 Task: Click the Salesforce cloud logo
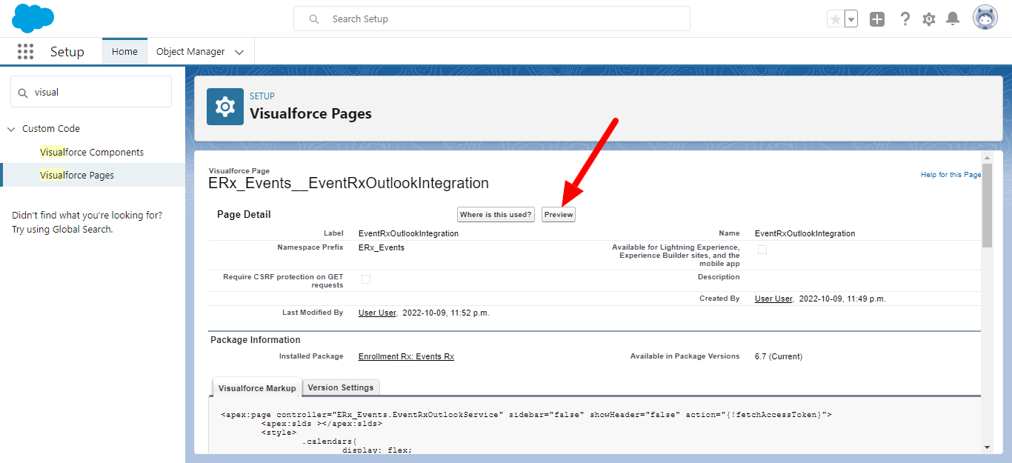[x=33, y=19]
